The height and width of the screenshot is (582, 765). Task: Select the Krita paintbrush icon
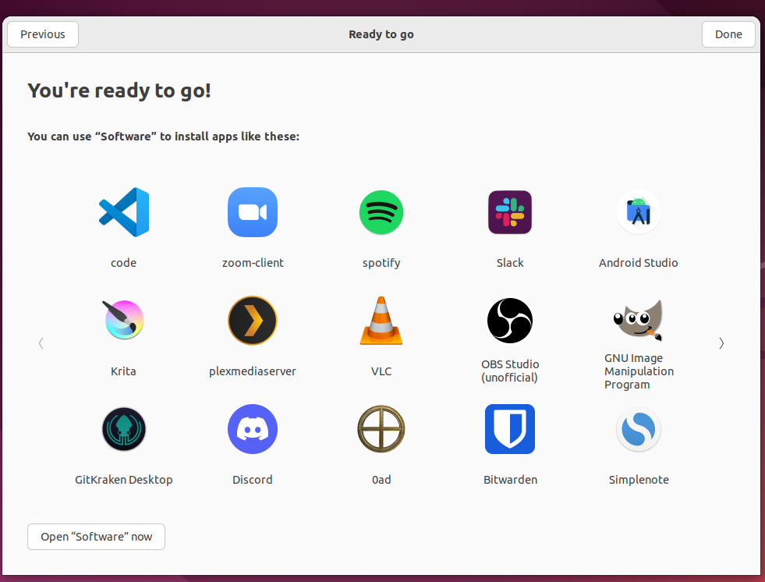point(123,321)
